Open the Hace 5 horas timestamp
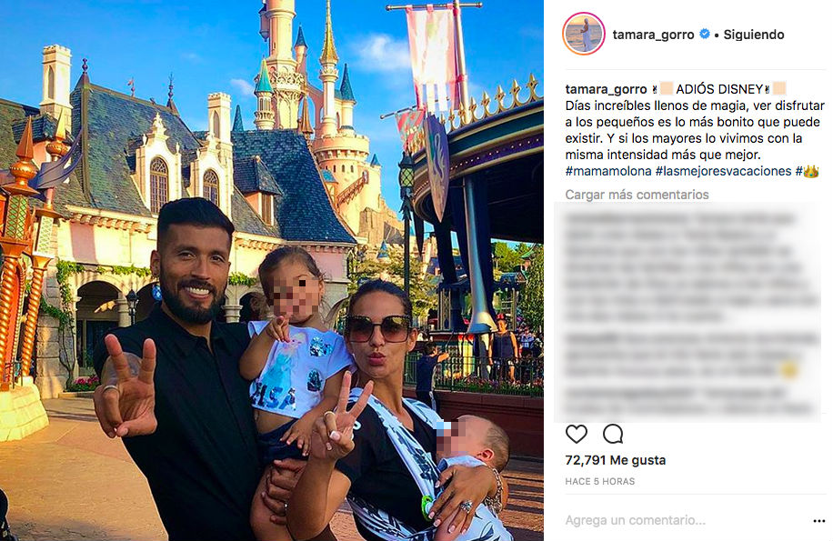This screenshot has width=833, height=541. coord(600,482)
